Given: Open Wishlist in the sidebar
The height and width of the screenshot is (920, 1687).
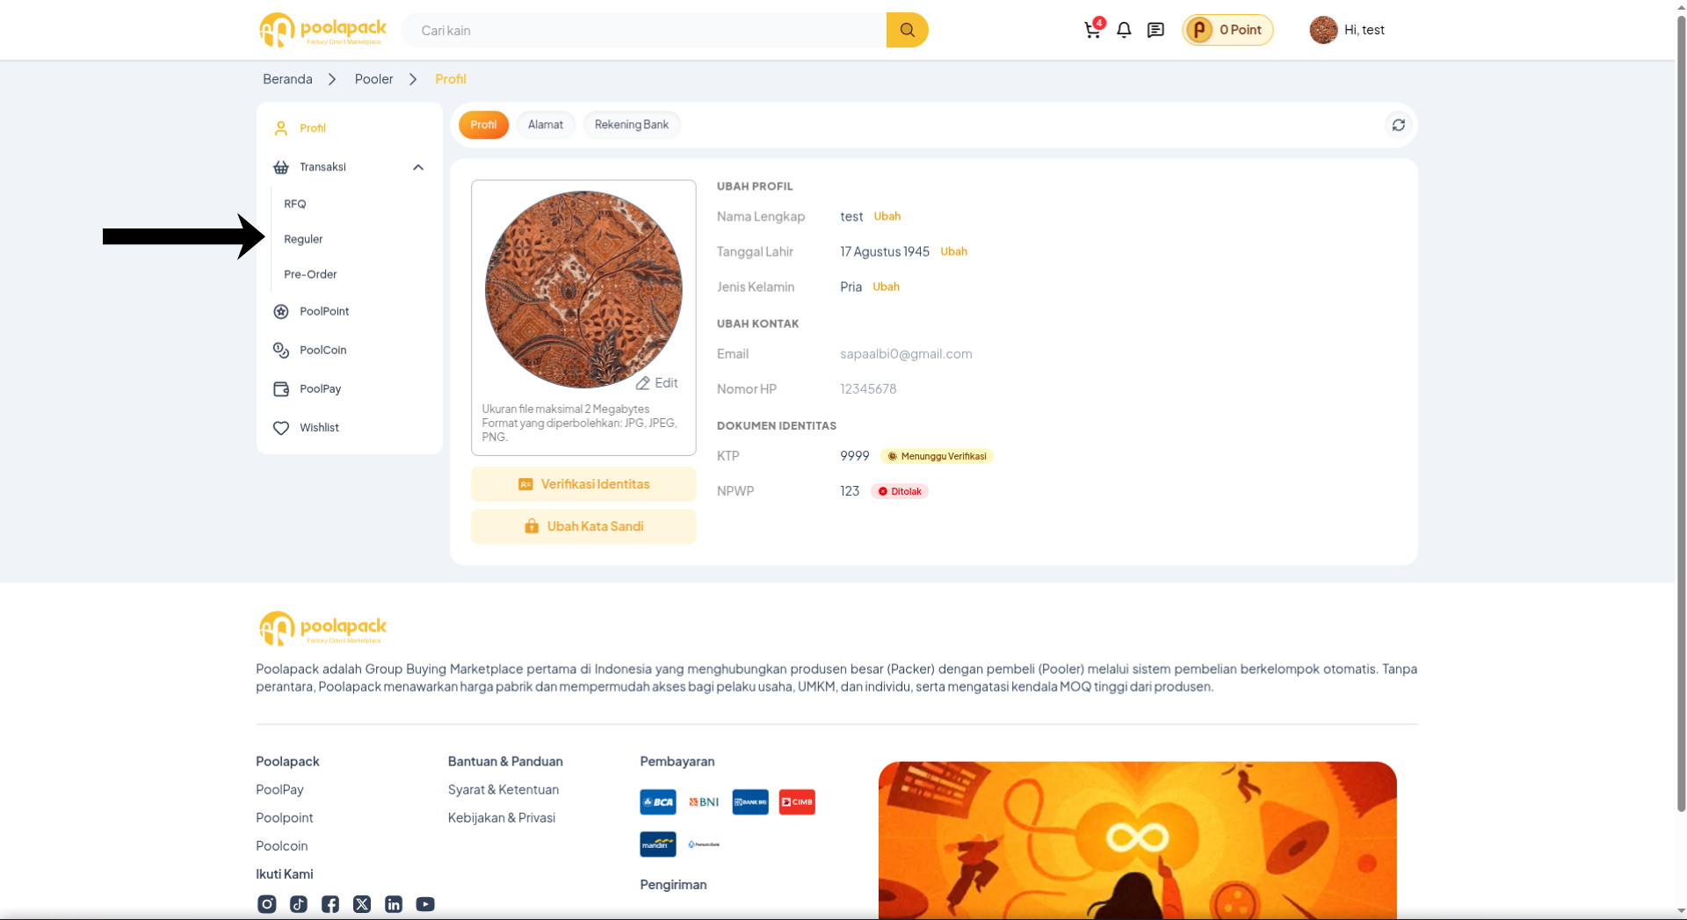Looking at the screenshot, I should coord(350,427).
